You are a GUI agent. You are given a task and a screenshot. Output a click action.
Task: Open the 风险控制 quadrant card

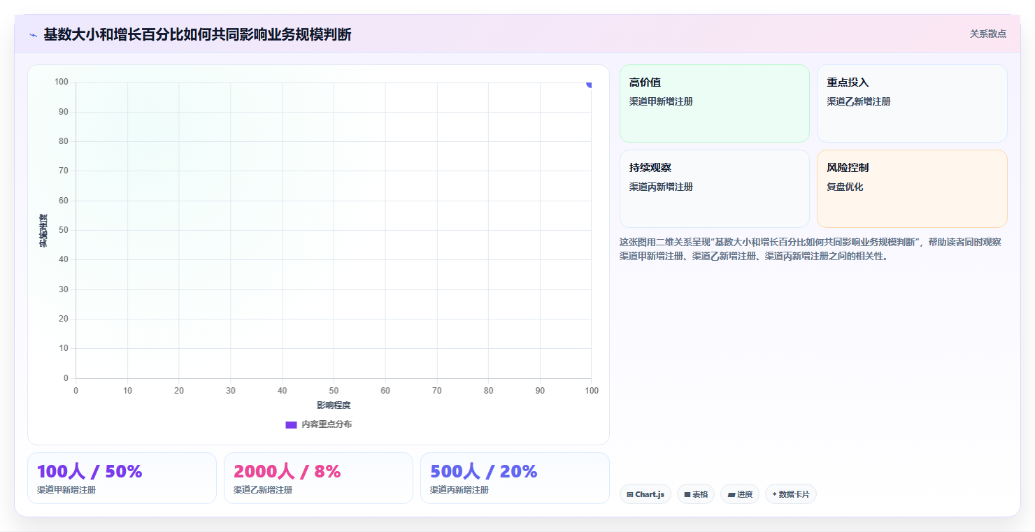pyautogui.click(x=912, y=189)
